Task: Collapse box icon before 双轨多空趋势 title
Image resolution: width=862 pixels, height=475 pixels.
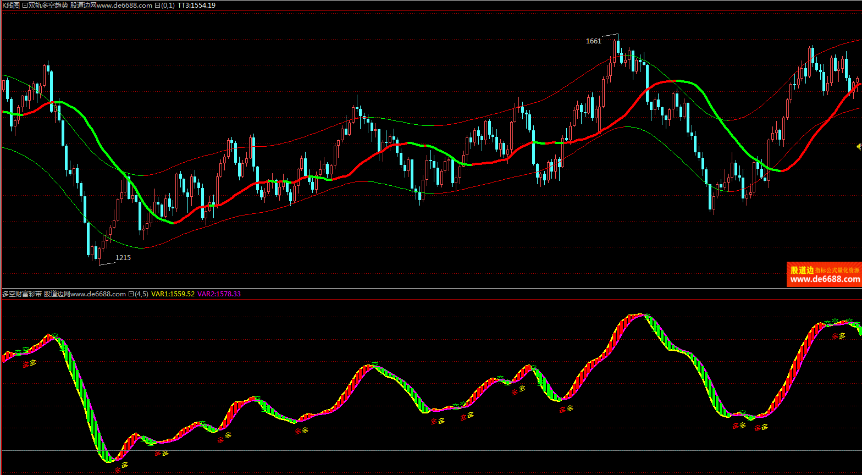Action: (x=25, y=5)
